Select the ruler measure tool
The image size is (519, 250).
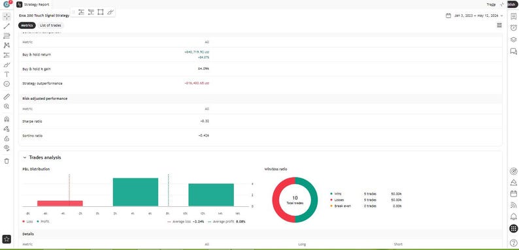[x=7, y=97]
